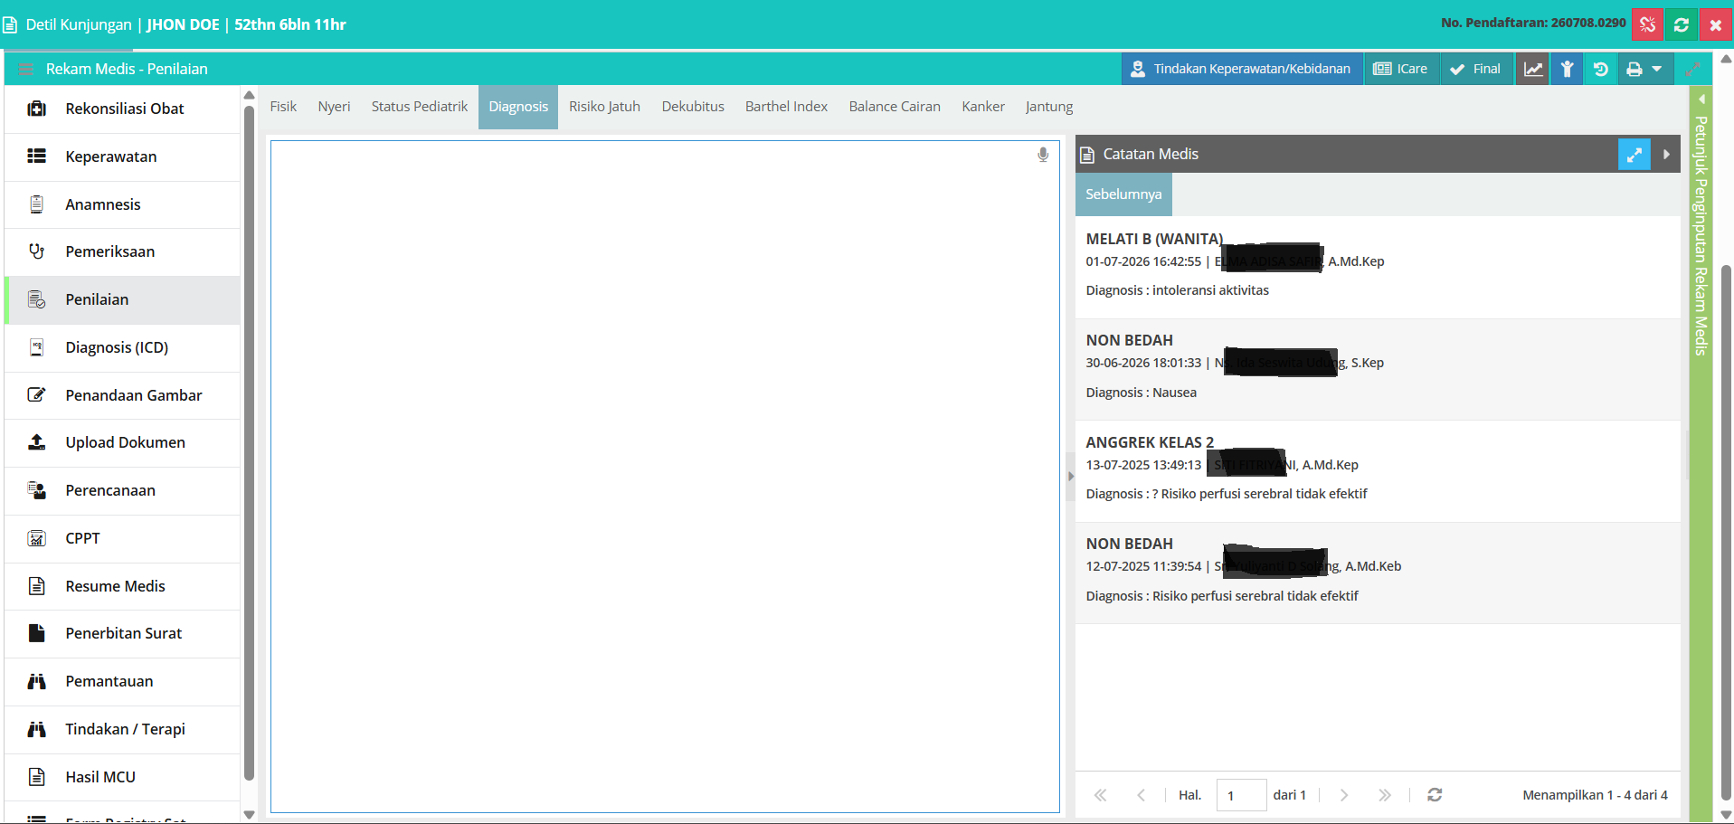Click the Final button
Viewport: 1734px width, 824px height.
(1475, 69)
